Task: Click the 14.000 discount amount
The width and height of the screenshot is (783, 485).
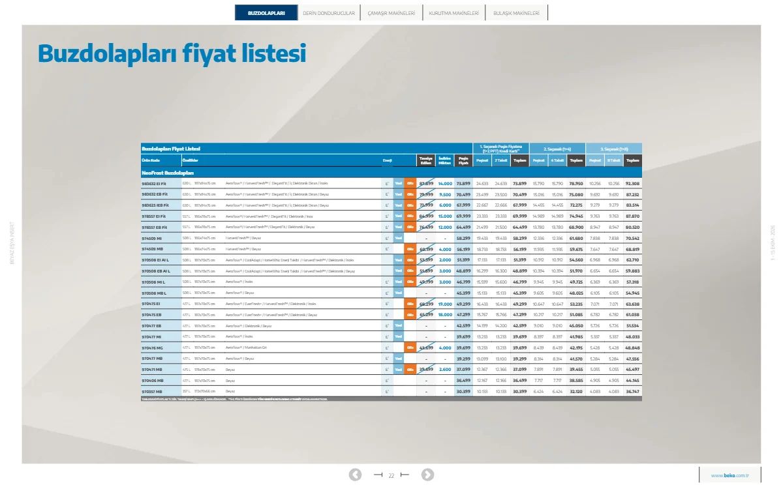Action: pos(445,184)
